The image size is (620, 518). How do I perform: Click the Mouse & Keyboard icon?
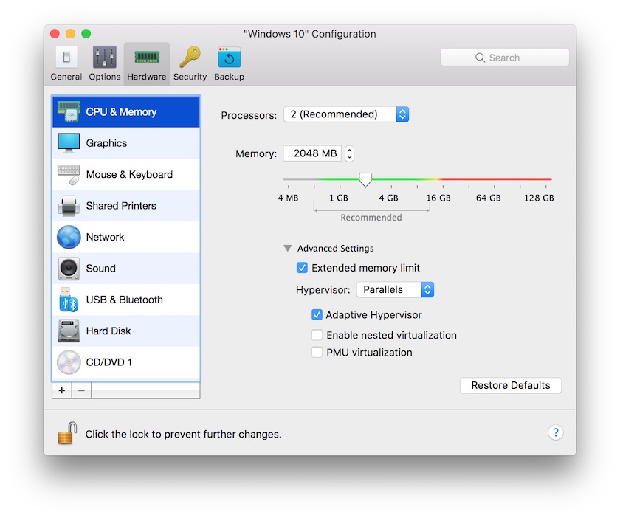(x=69, y=174)
